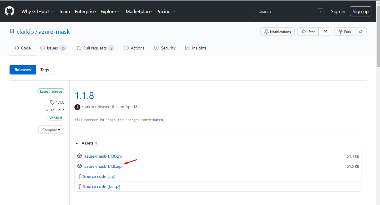This screenshot has height=205, width=380.
Task: Go to the Enterprise page
Action: [85, 12]
